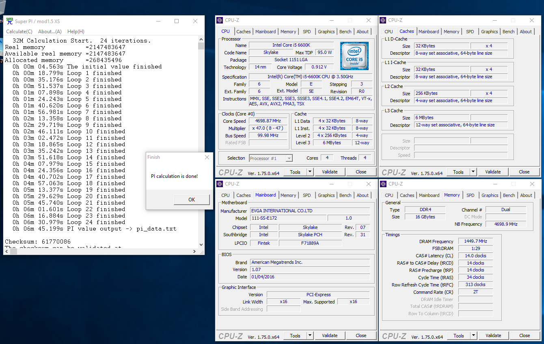Click Validate in Memory window
Image resolution: width=544 pixels, height=344 pixels.
pyautogui.click(x=493, y=335)
